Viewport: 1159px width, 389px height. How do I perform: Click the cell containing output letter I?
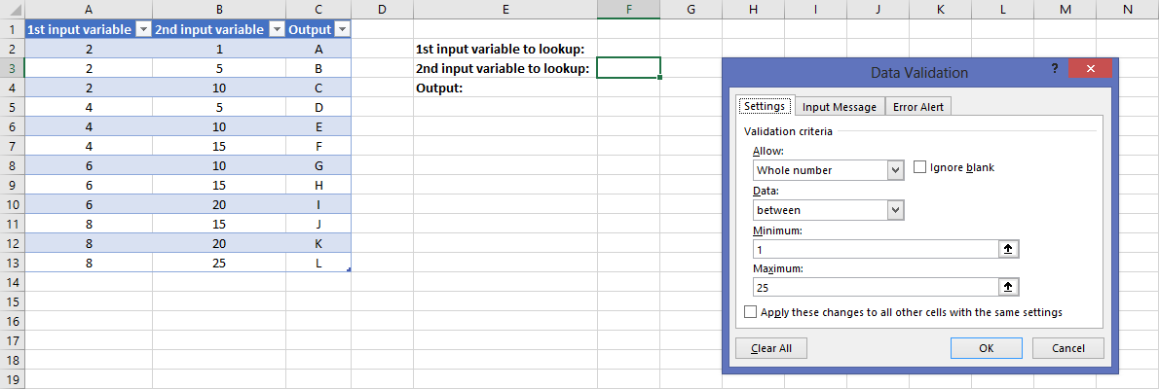(318, 203)
